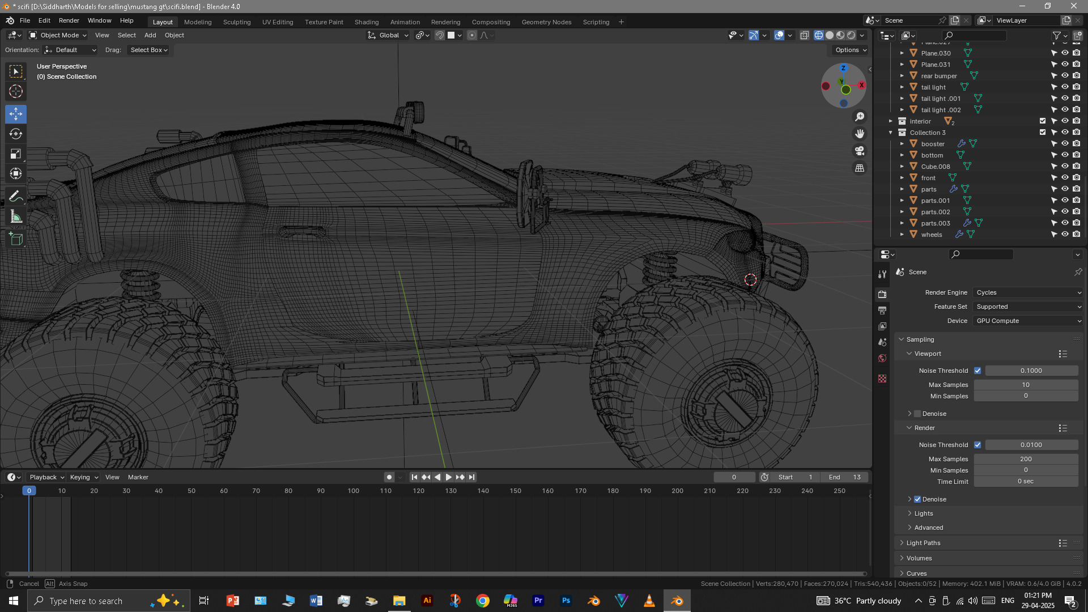Open the View Layer properties tab
Viewport: 1088px width, 612px height.
click(882, 326)
